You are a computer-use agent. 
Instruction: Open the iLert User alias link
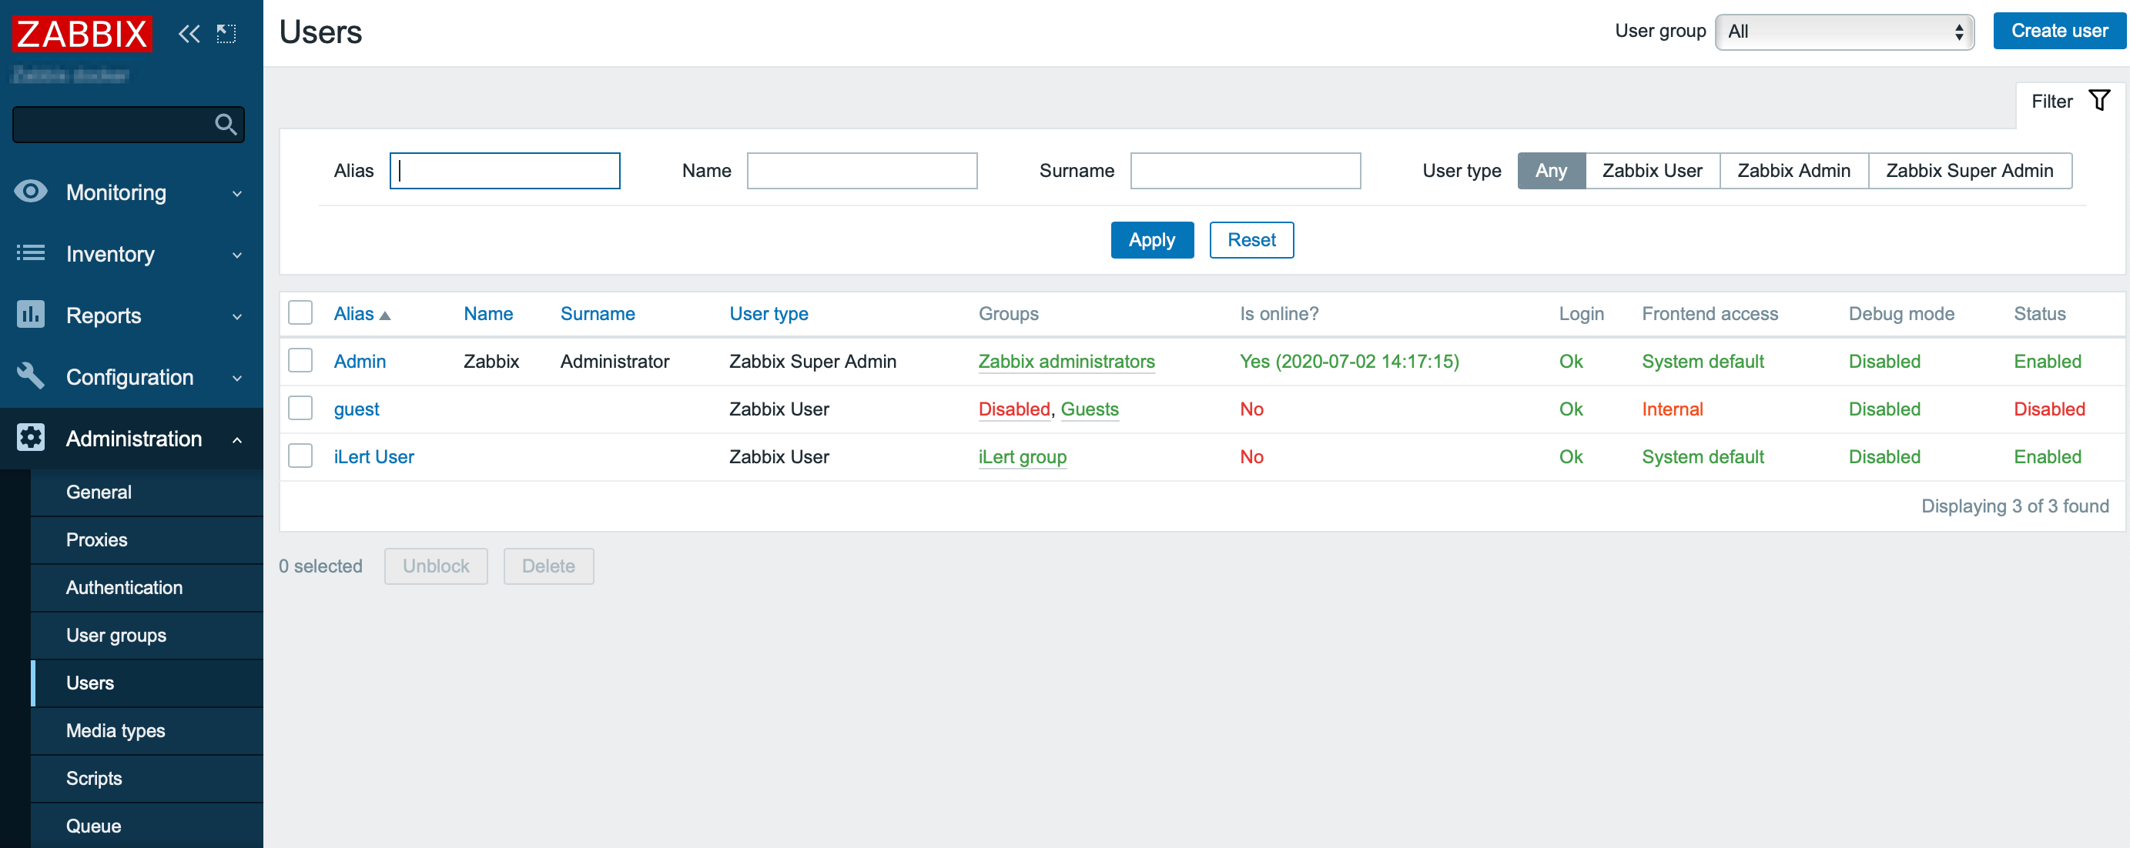pyautogui.click(x=373, y=456)
